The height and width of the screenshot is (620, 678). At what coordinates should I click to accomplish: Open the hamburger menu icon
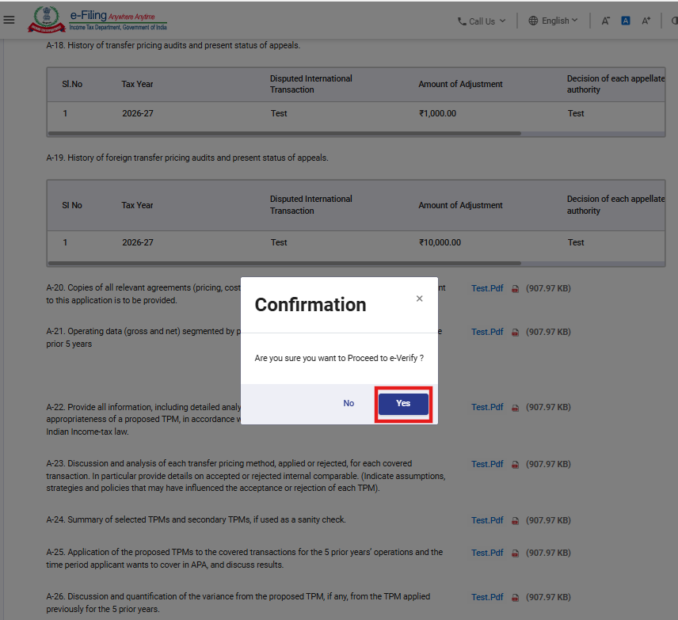click(x=10, y=20)
